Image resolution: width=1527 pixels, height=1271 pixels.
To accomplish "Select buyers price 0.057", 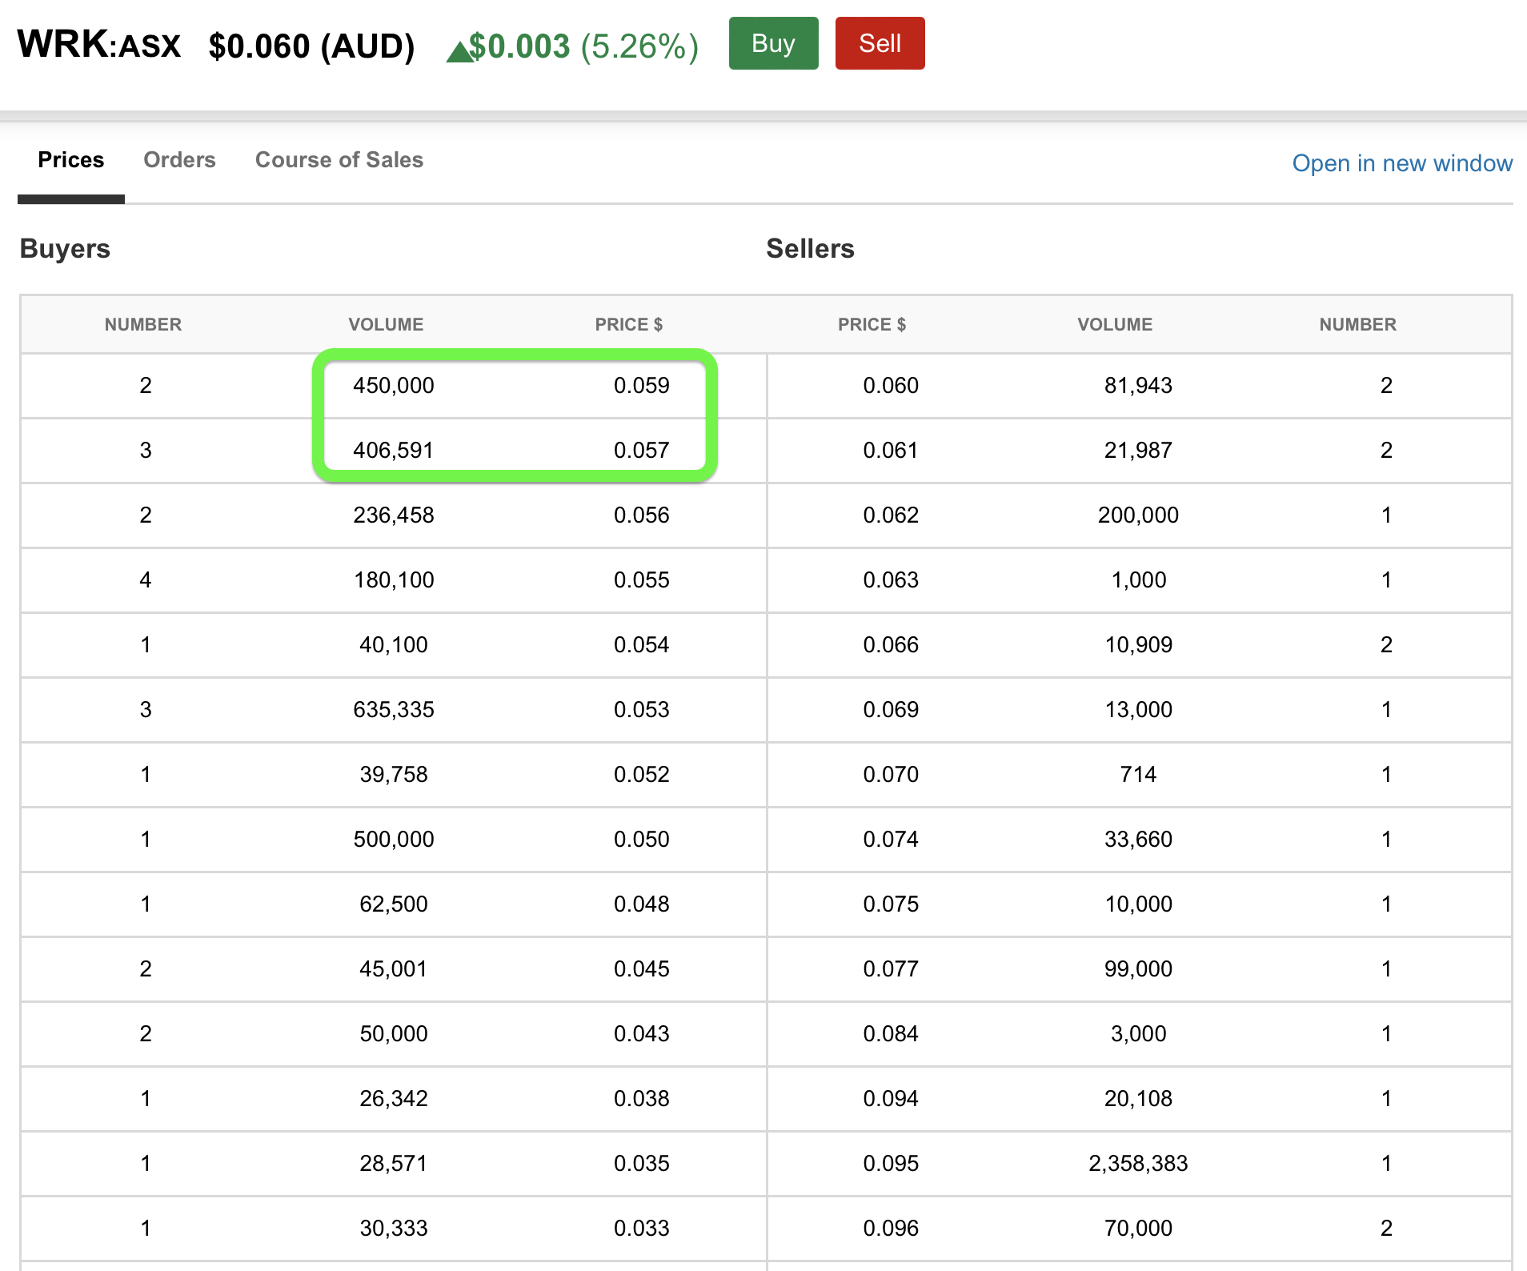I will tap(642, 451).
